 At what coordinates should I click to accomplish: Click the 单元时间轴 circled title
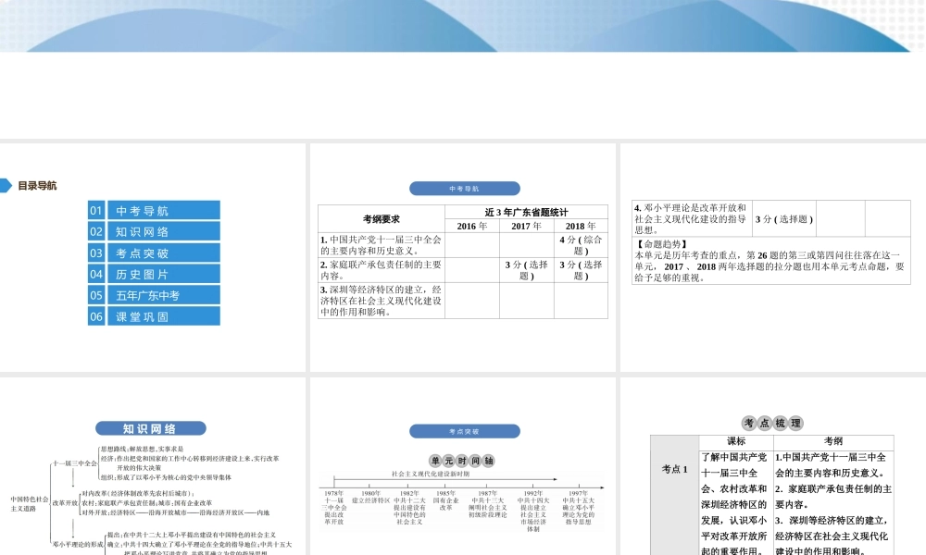(462, 462)
